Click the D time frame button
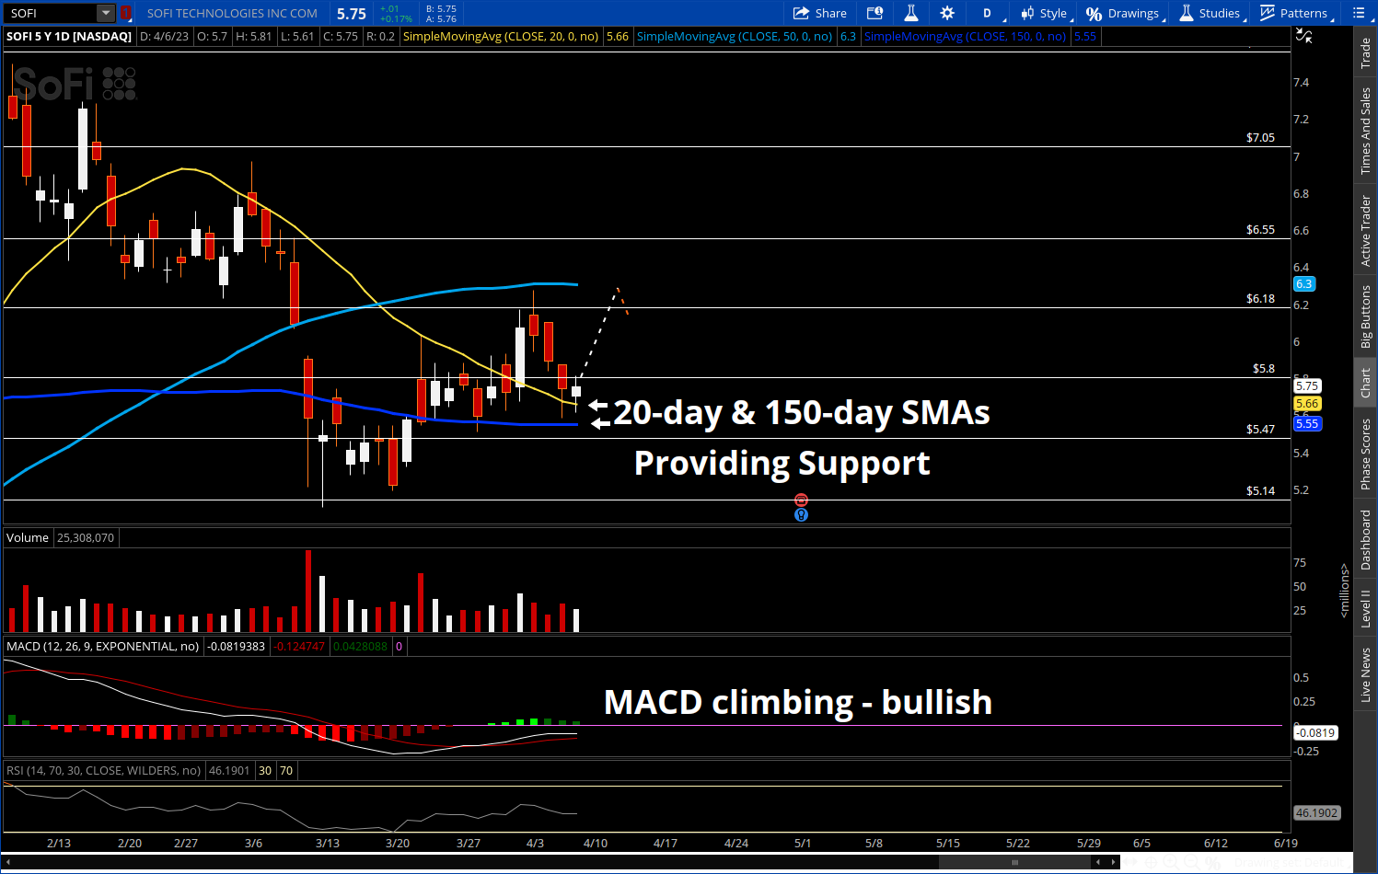 tap(987, 13)
